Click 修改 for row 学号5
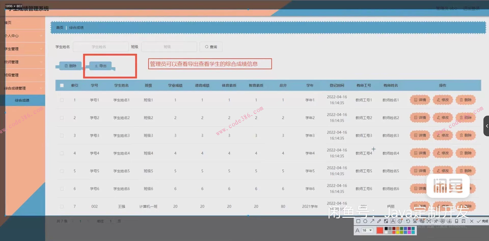The height and width of the screenshot is (241, 489). pos(443,171)
